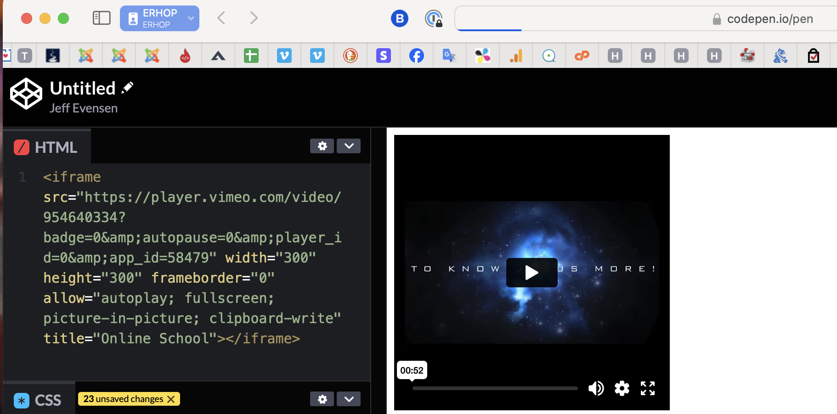This screenshot has height=414, width=837.
Task: Open the blue B browser extension
Action: (x=400, y=18)
